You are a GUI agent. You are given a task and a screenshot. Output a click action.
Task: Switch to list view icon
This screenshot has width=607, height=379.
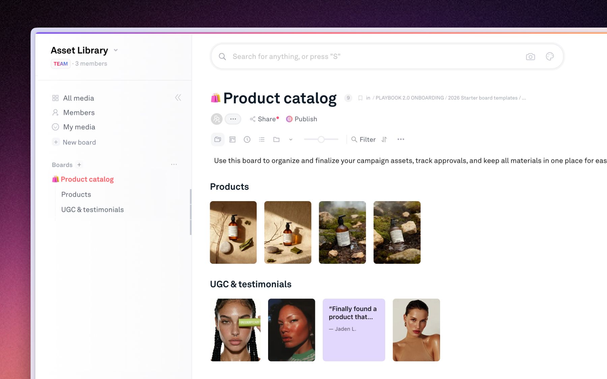pyautogui.click(x=262, y=139)
